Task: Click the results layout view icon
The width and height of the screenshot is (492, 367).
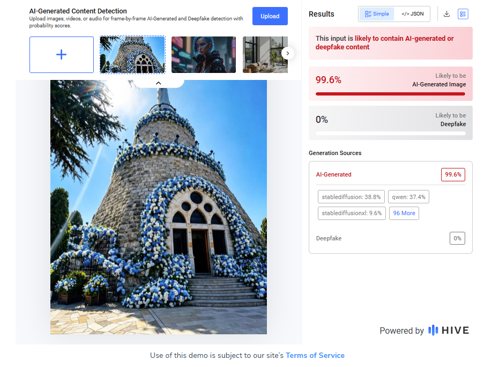Action: click(x=463, y=14)
